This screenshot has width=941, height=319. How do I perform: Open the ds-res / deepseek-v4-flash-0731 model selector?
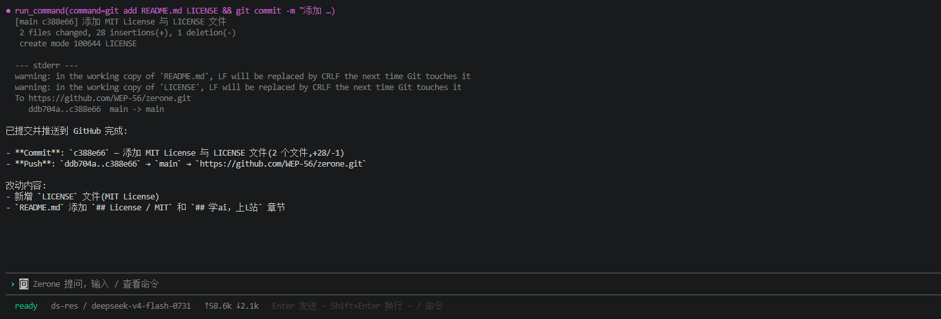pyautogui.click(x=121, y=306)
